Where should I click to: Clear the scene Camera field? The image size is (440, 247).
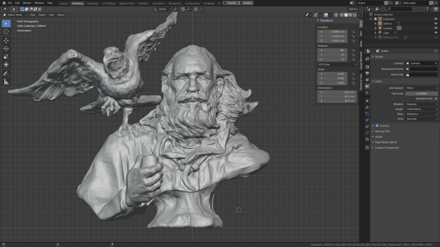pyautogui.click(x=436, y=63)
